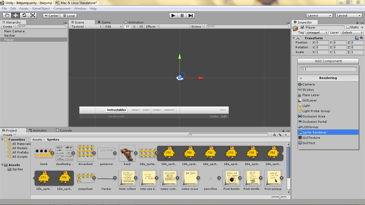The width and height of the screenshot is (365, 205).
Task: Switch pivot handling with the Local button
Action: (x=68, y=15)
